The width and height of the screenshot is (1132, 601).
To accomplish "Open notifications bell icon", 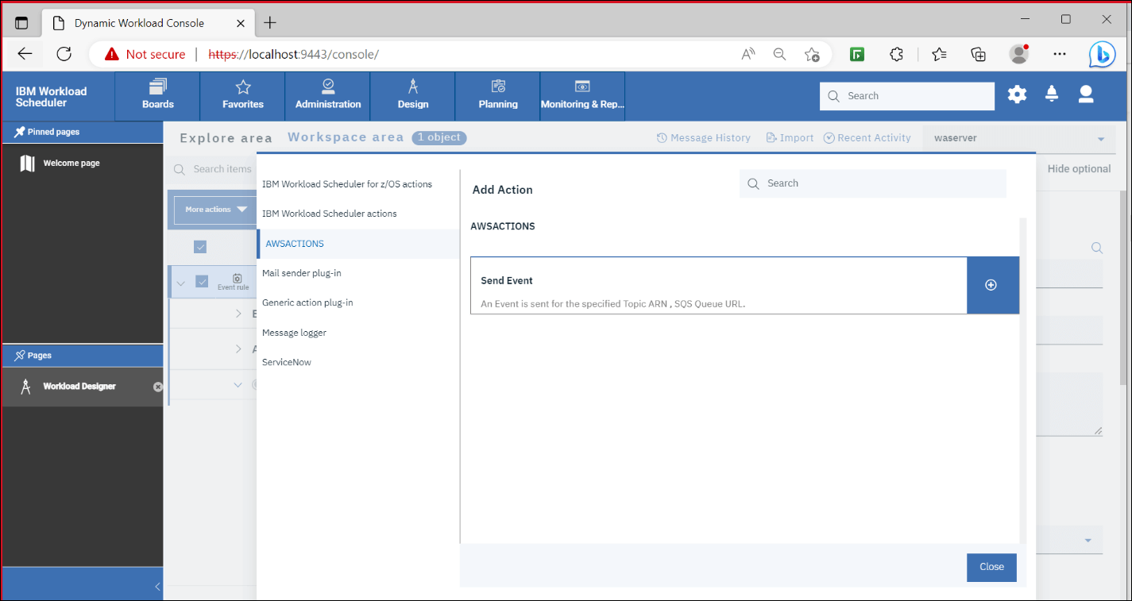I will pyautogui.click(x=1052, y=95).
